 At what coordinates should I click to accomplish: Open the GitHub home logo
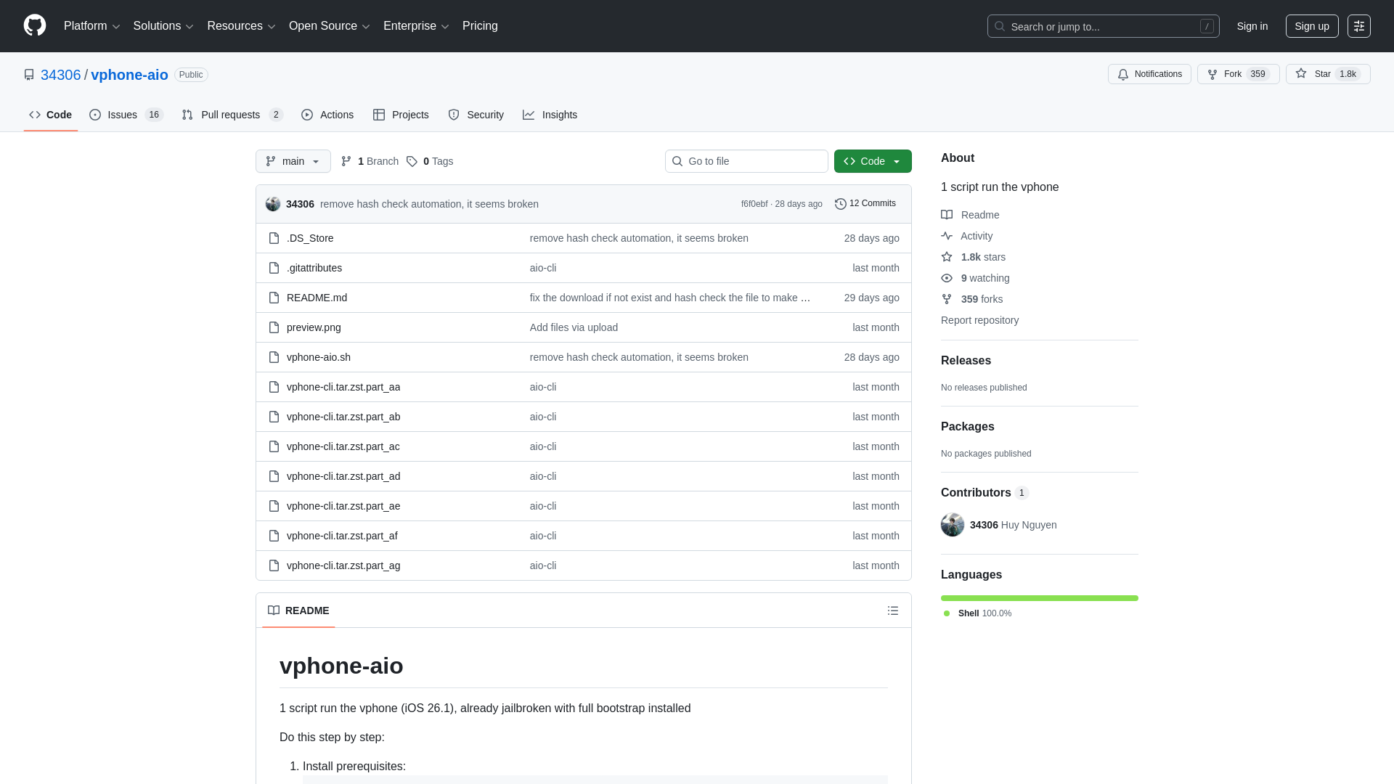pos(34,25)
